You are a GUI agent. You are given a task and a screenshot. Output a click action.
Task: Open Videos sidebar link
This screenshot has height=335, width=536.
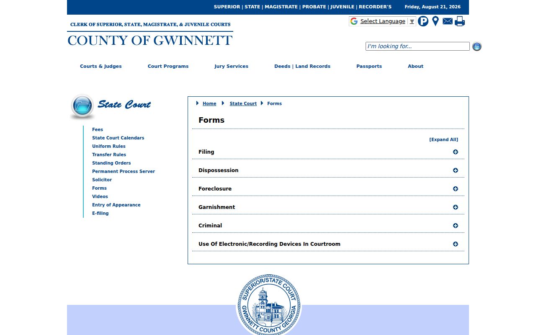coord(100,196)
